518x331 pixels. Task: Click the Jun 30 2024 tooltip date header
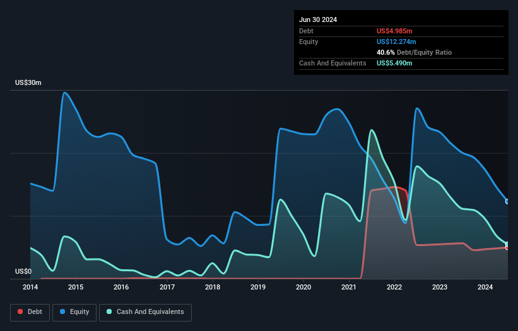(x=318, y=20)
